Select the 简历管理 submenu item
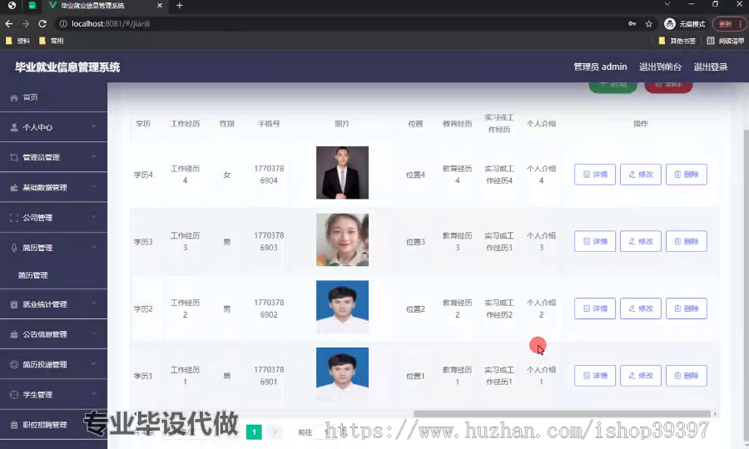Screen dimensions: 749x449 coord(33,275)
